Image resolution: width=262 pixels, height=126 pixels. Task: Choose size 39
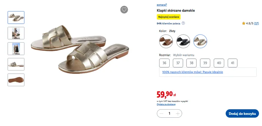[205, 63]
